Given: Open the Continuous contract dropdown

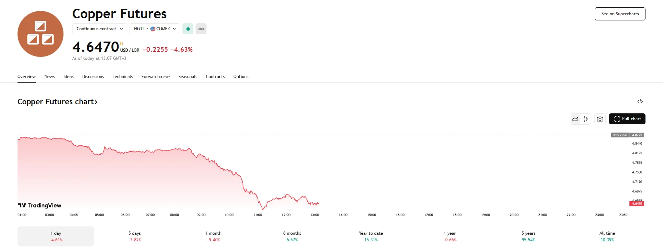Looking at the screenshot, I should tap(100, 29).
